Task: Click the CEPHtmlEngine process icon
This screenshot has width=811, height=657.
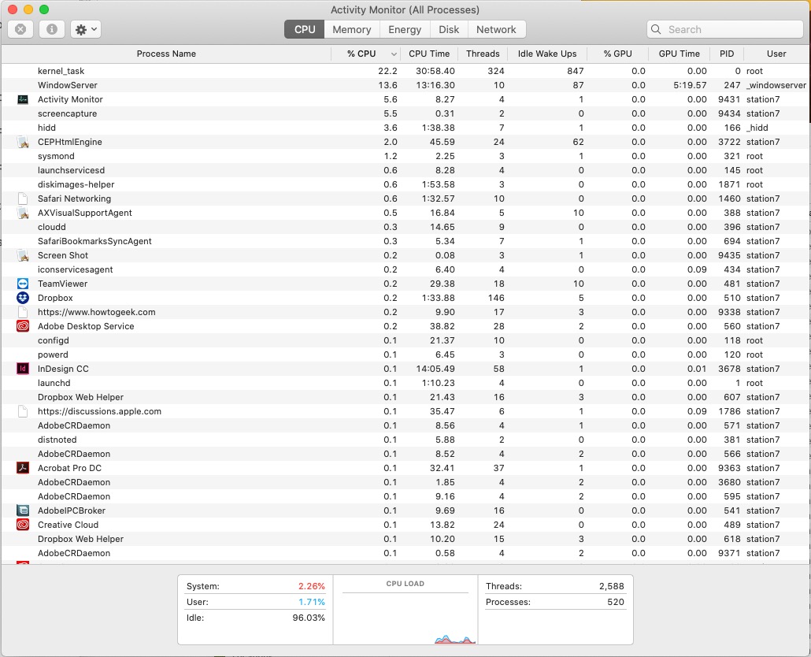Action: click(x=23, y=142)
